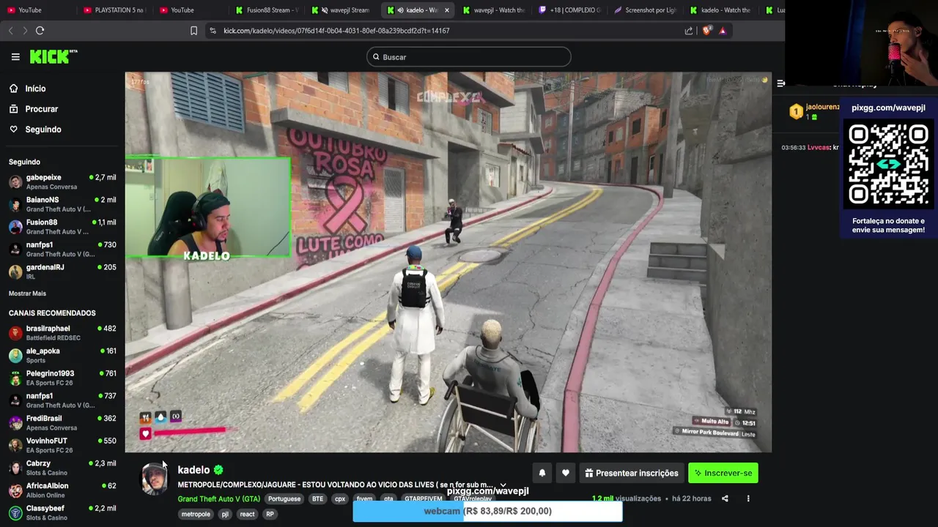Image resolution: width=938 pixels, height=527 pixels.
Task: Click VovinhoFUT's avatar icon
Action: (x=15, y=446)
